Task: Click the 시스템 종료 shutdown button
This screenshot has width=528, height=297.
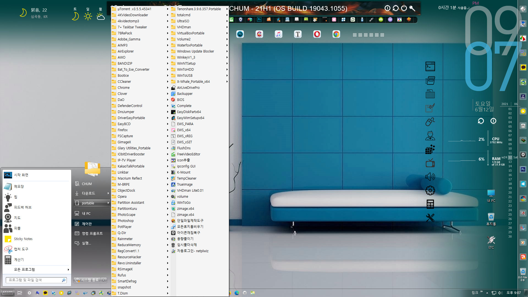Action: pyautogui.click(x=87, y=280)
